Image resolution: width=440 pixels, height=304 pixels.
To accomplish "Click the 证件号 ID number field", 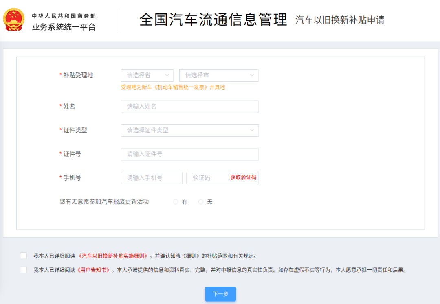I will 189,154.
